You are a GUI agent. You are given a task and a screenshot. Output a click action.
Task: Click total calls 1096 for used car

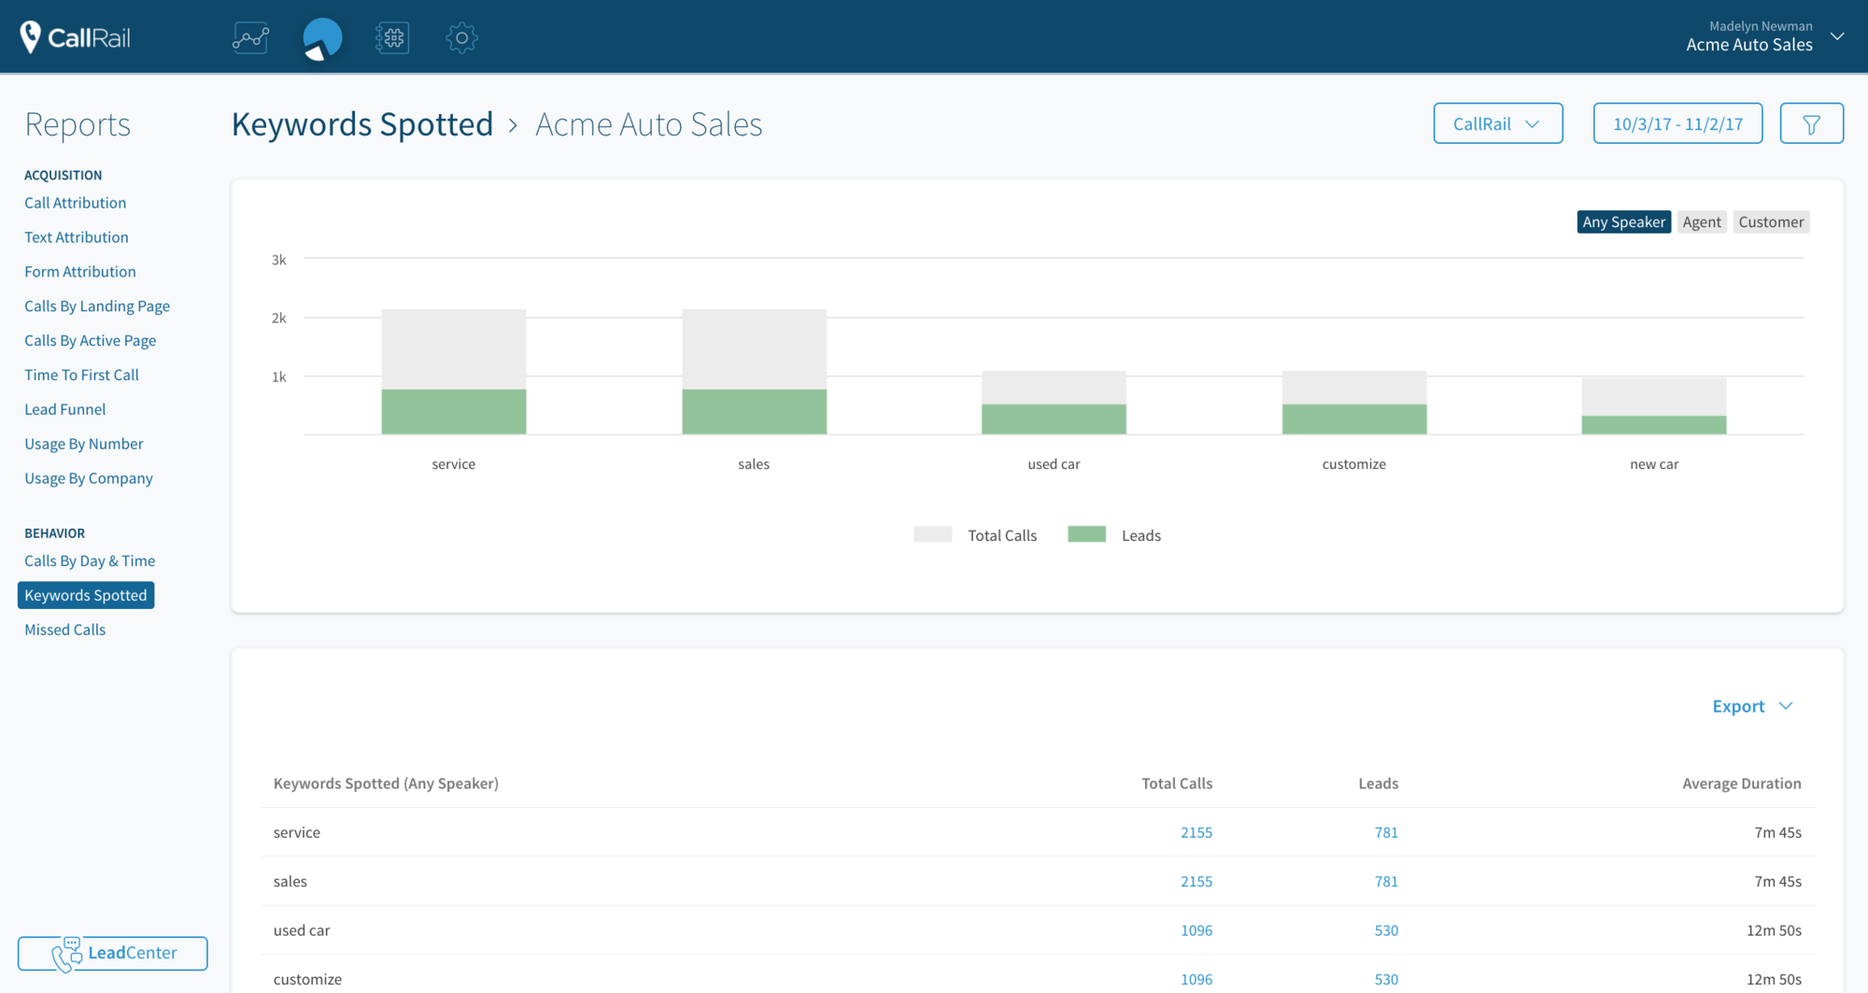[x=1196, y=930]
